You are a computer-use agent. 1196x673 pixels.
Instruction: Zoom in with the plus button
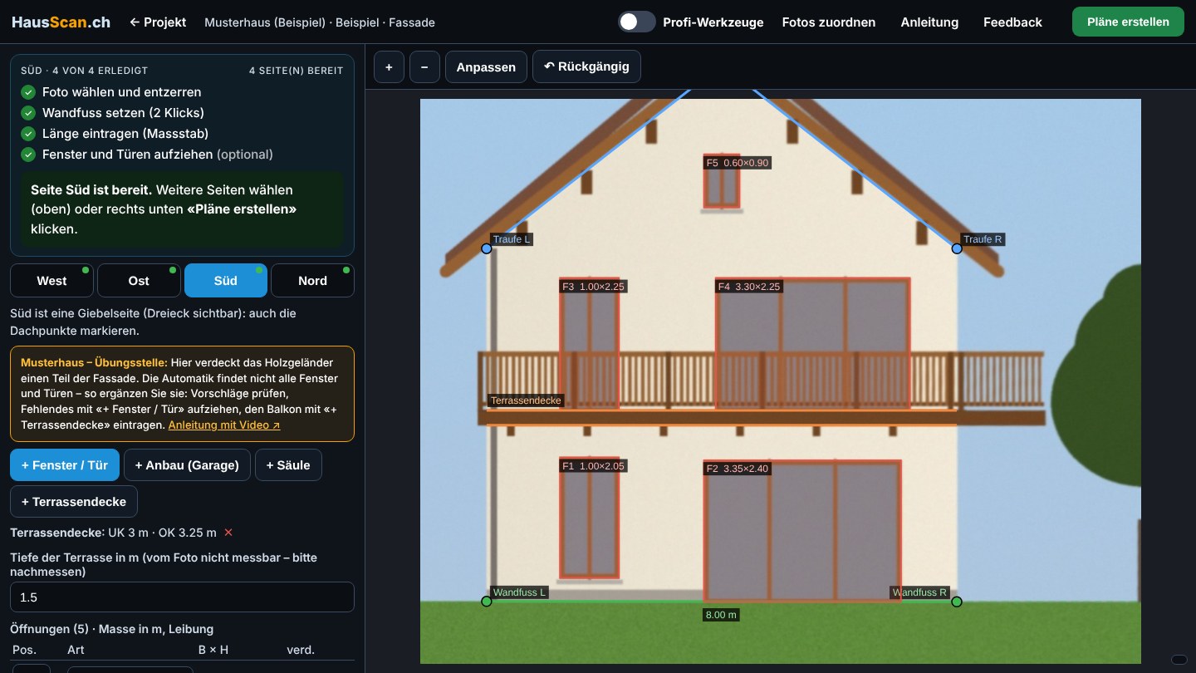389,66
